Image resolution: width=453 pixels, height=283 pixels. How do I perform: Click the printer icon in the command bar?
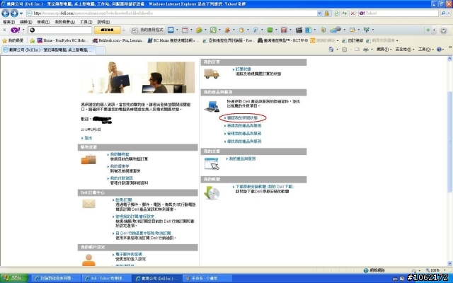coord(365,50)
